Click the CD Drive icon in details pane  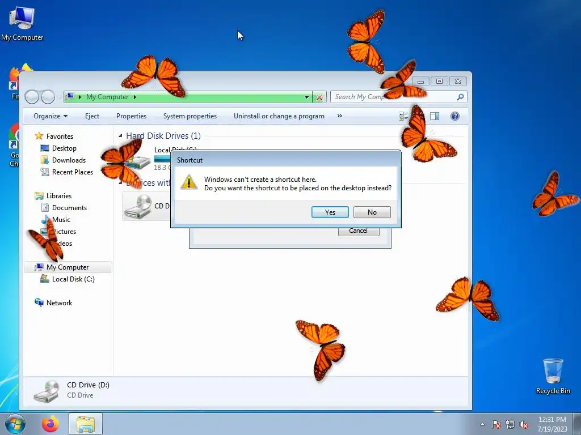coord(47,391)
